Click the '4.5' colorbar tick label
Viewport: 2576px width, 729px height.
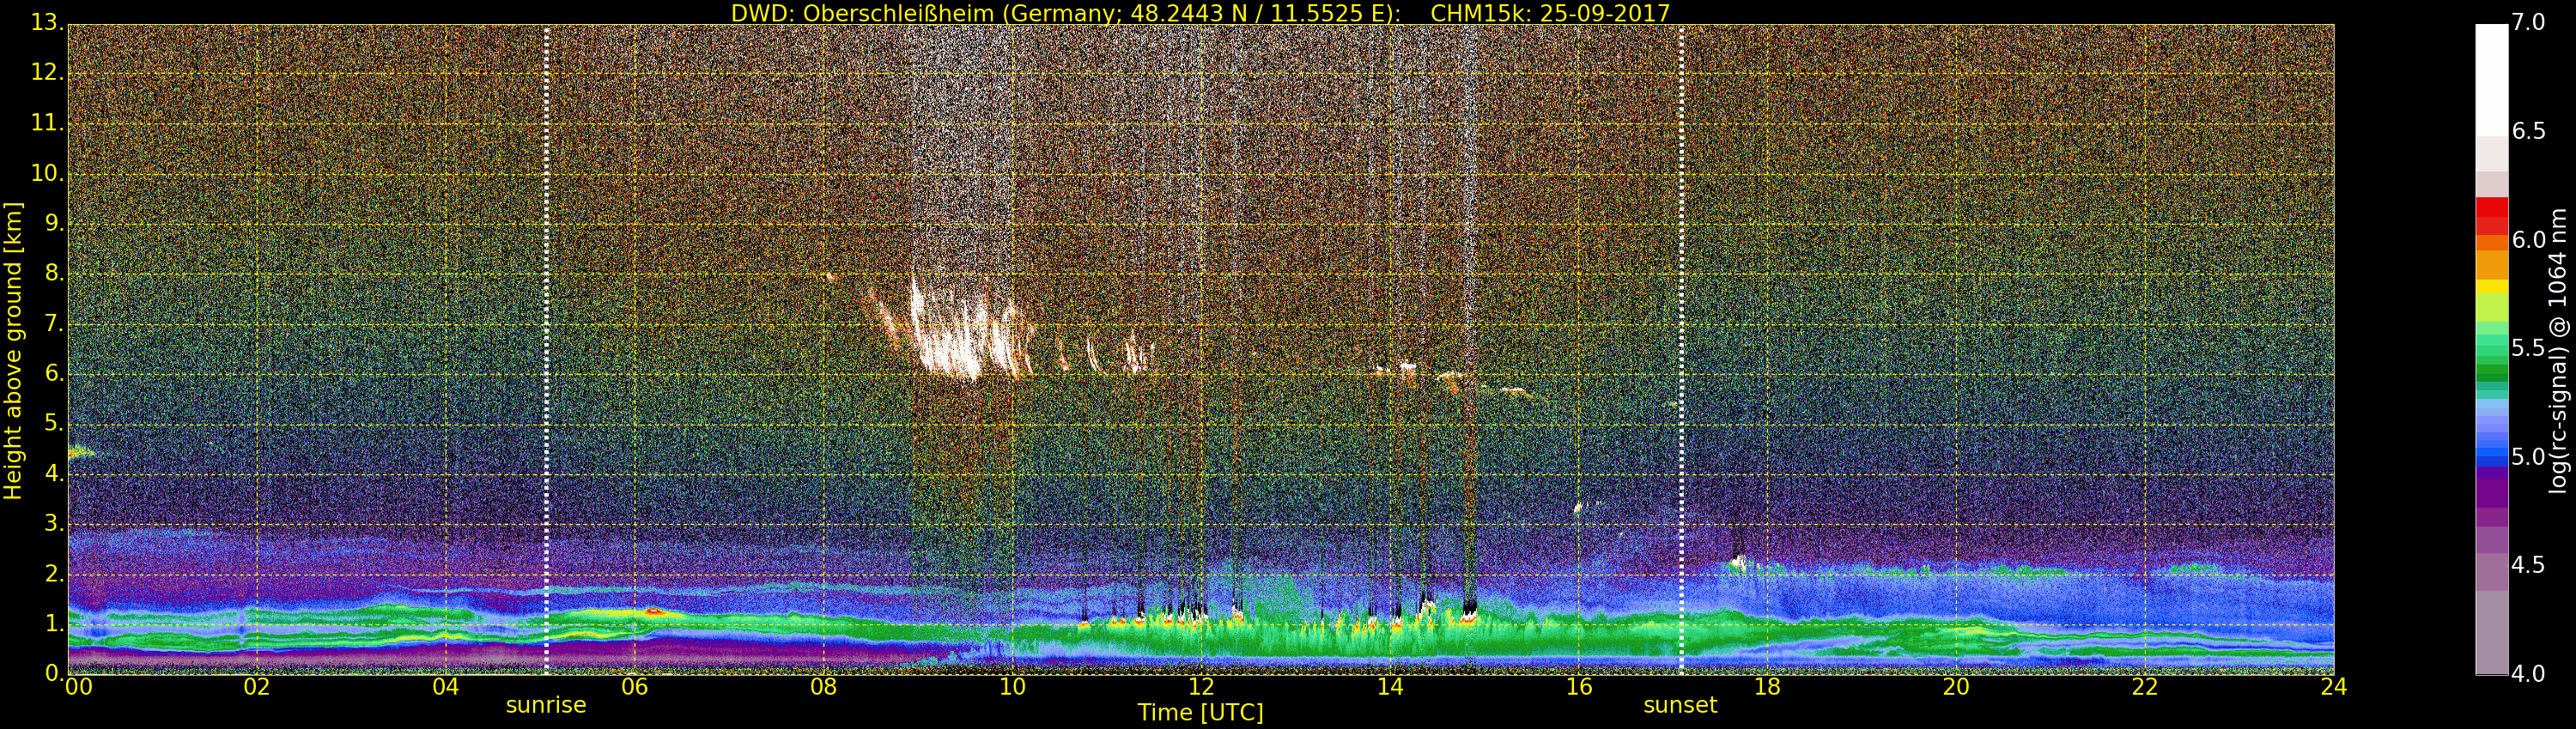coord(2529,565)
